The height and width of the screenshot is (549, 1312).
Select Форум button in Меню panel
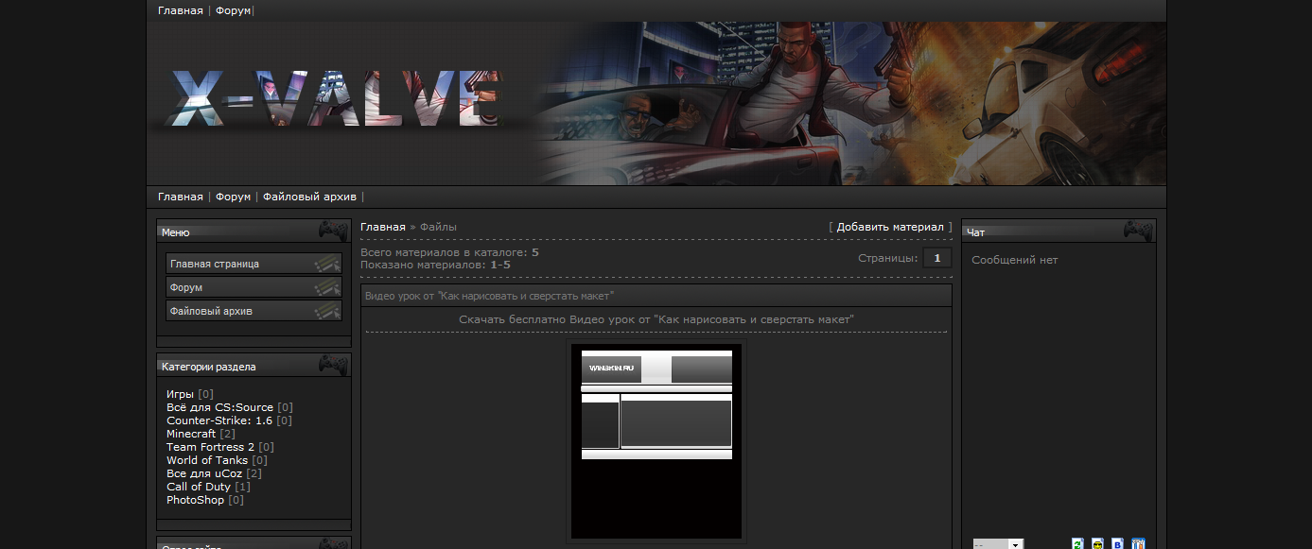point(254,287)
